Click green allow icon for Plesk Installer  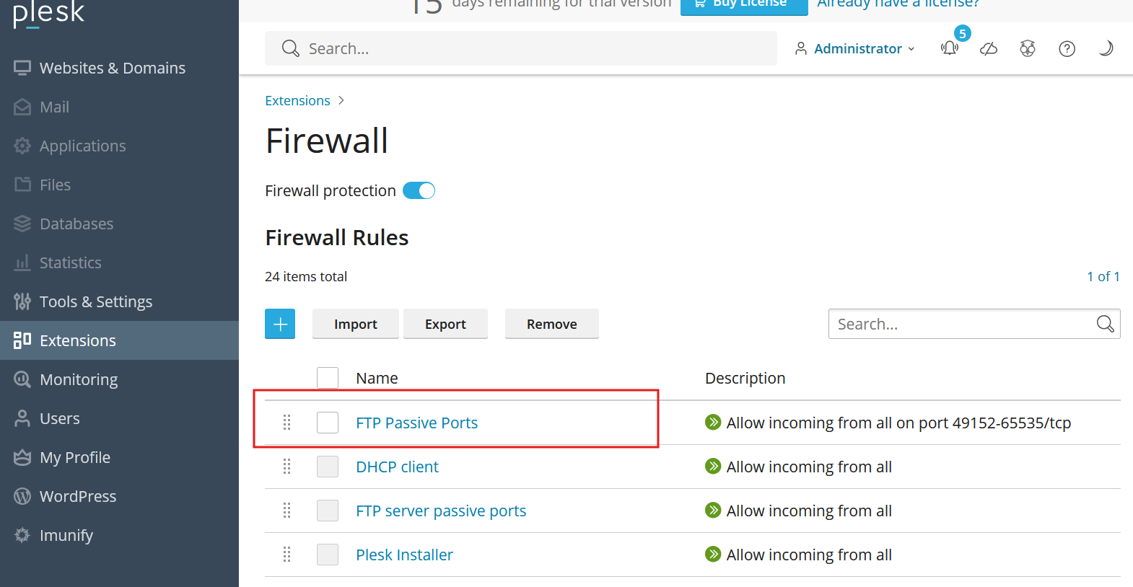713,554
